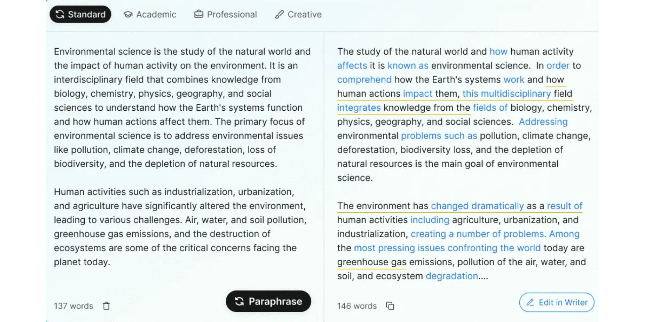
Task: Click the Paraphrase button
Action: coord(268,301)
